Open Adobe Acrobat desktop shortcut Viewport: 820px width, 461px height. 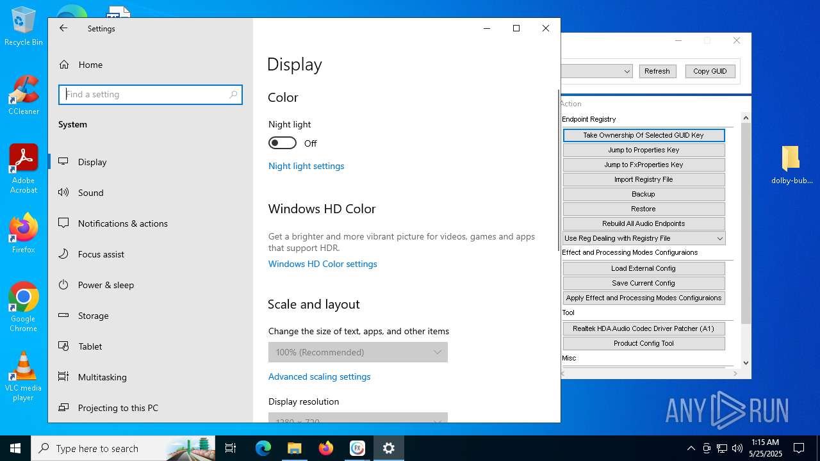[x=24, y=169]
